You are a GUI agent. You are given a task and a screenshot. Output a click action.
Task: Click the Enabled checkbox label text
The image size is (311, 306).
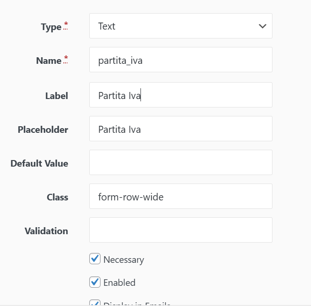[x=119, y=283]
